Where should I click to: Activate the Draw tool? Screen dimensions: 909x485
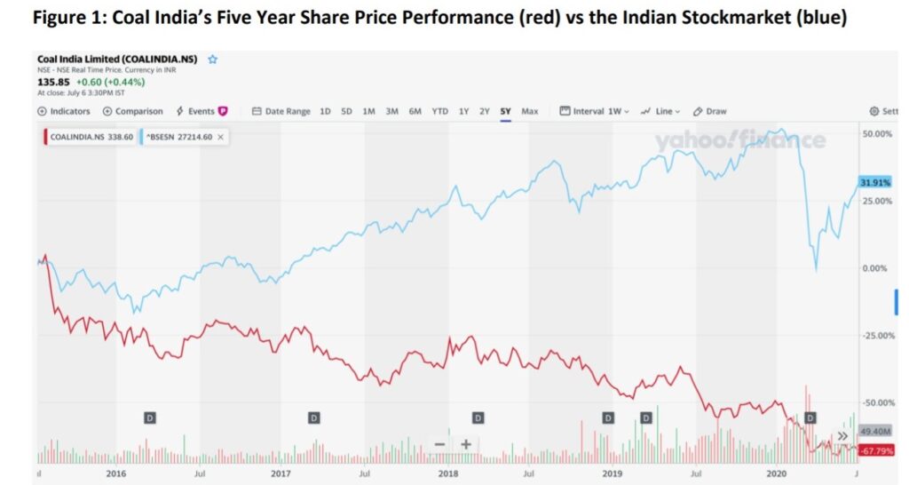click(710, 111)
